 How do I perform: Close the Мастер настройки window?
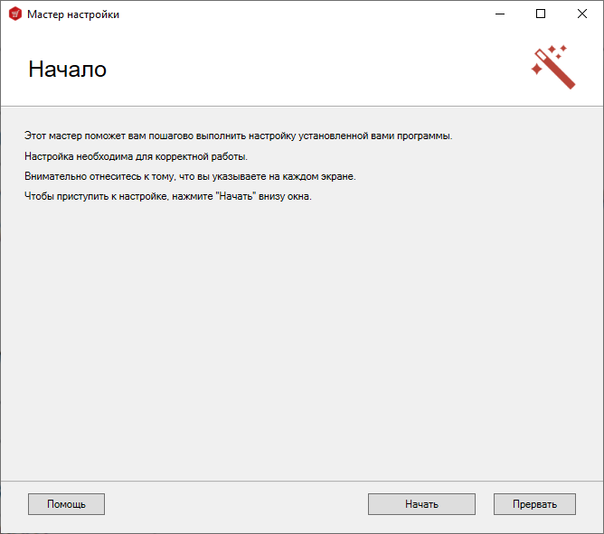(x=582, y=14)
